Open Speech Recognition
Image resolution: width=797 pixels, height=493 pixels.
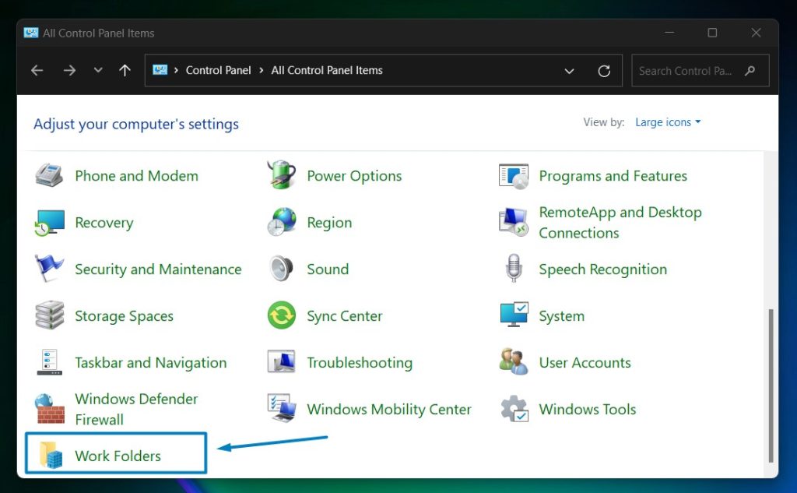[602, 269]
